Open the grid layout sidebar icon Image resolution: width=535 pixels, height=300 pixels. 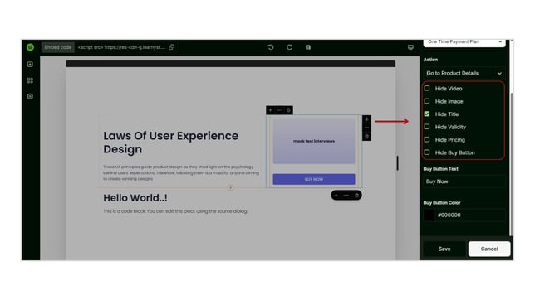pyautogui.click(x=30, y=80)
